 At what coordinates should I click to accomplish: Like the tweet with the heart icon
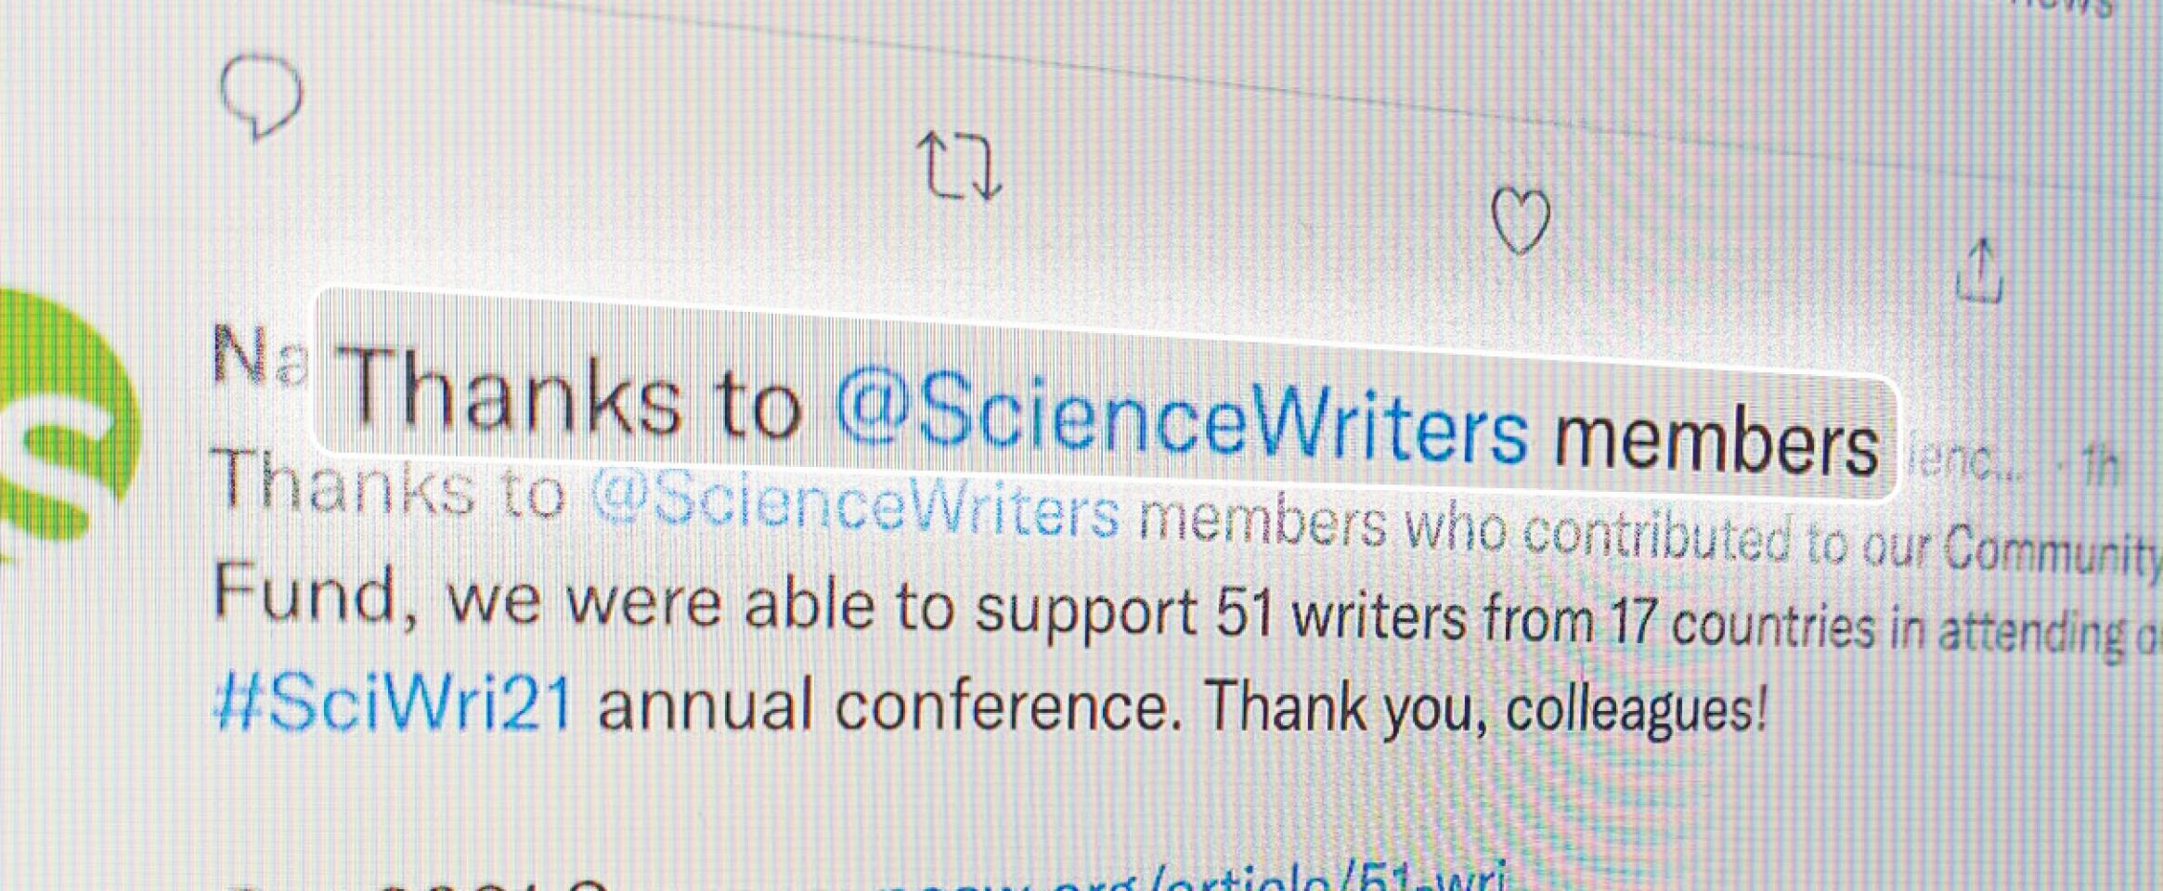[1520, 222]
